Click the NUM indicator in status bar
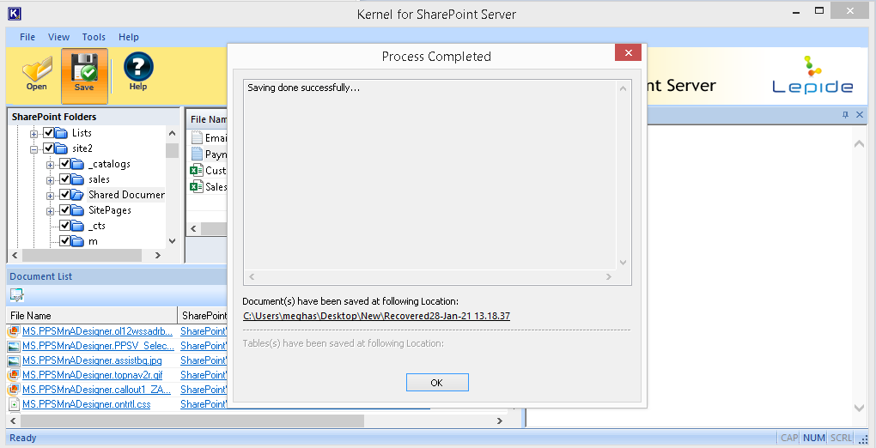 point(814,438)
